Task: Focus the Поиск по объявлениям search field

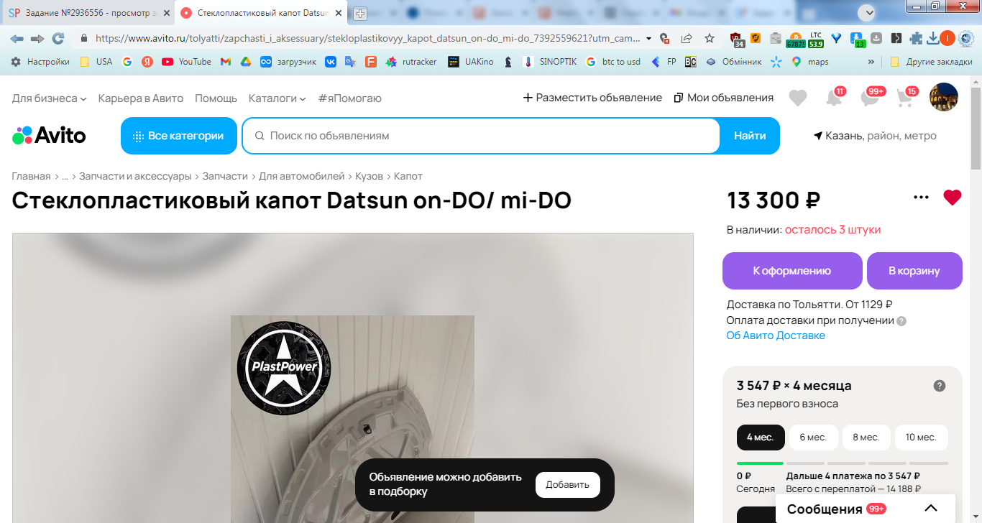Action: click(x=480, y=136)
